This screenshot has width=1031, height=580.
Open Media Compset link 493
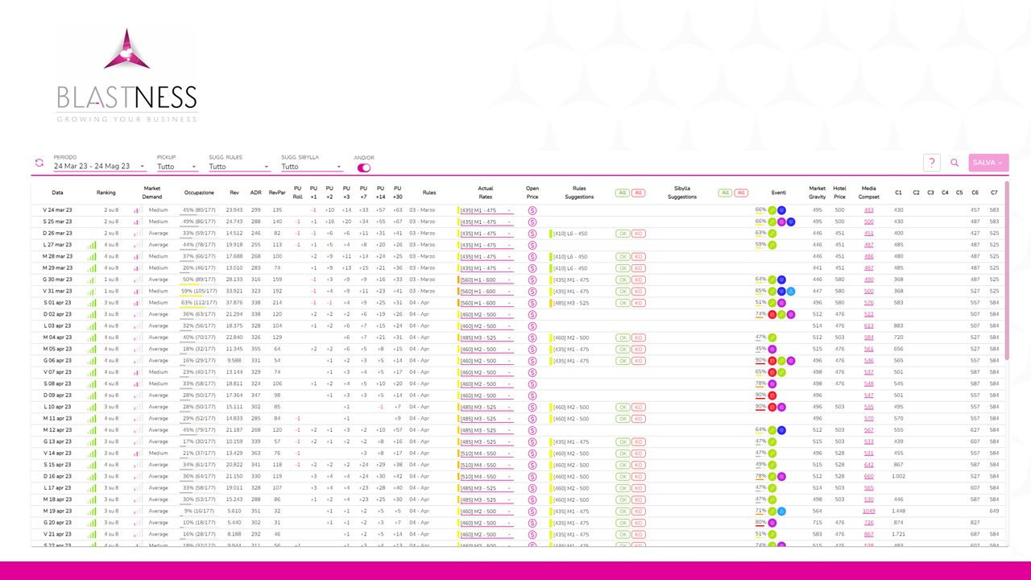(x=868, y=210)
